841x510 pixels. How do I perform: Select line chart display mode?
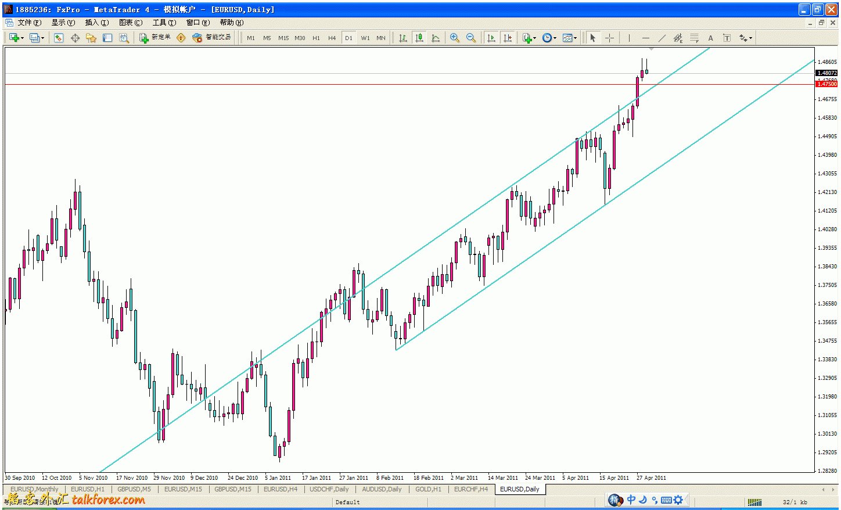[x=435, y=38]
